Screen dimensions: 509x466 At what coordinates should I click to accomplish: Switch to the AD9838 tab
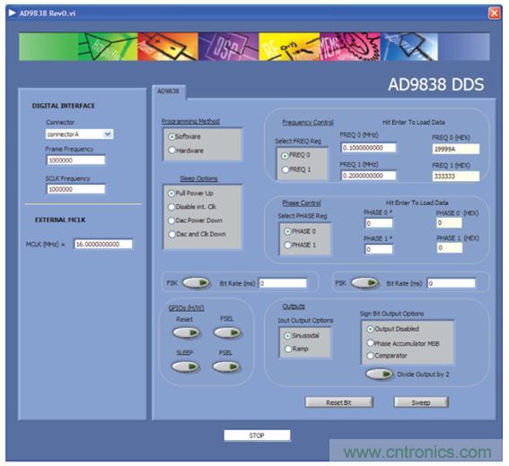[x=169, y=91]
